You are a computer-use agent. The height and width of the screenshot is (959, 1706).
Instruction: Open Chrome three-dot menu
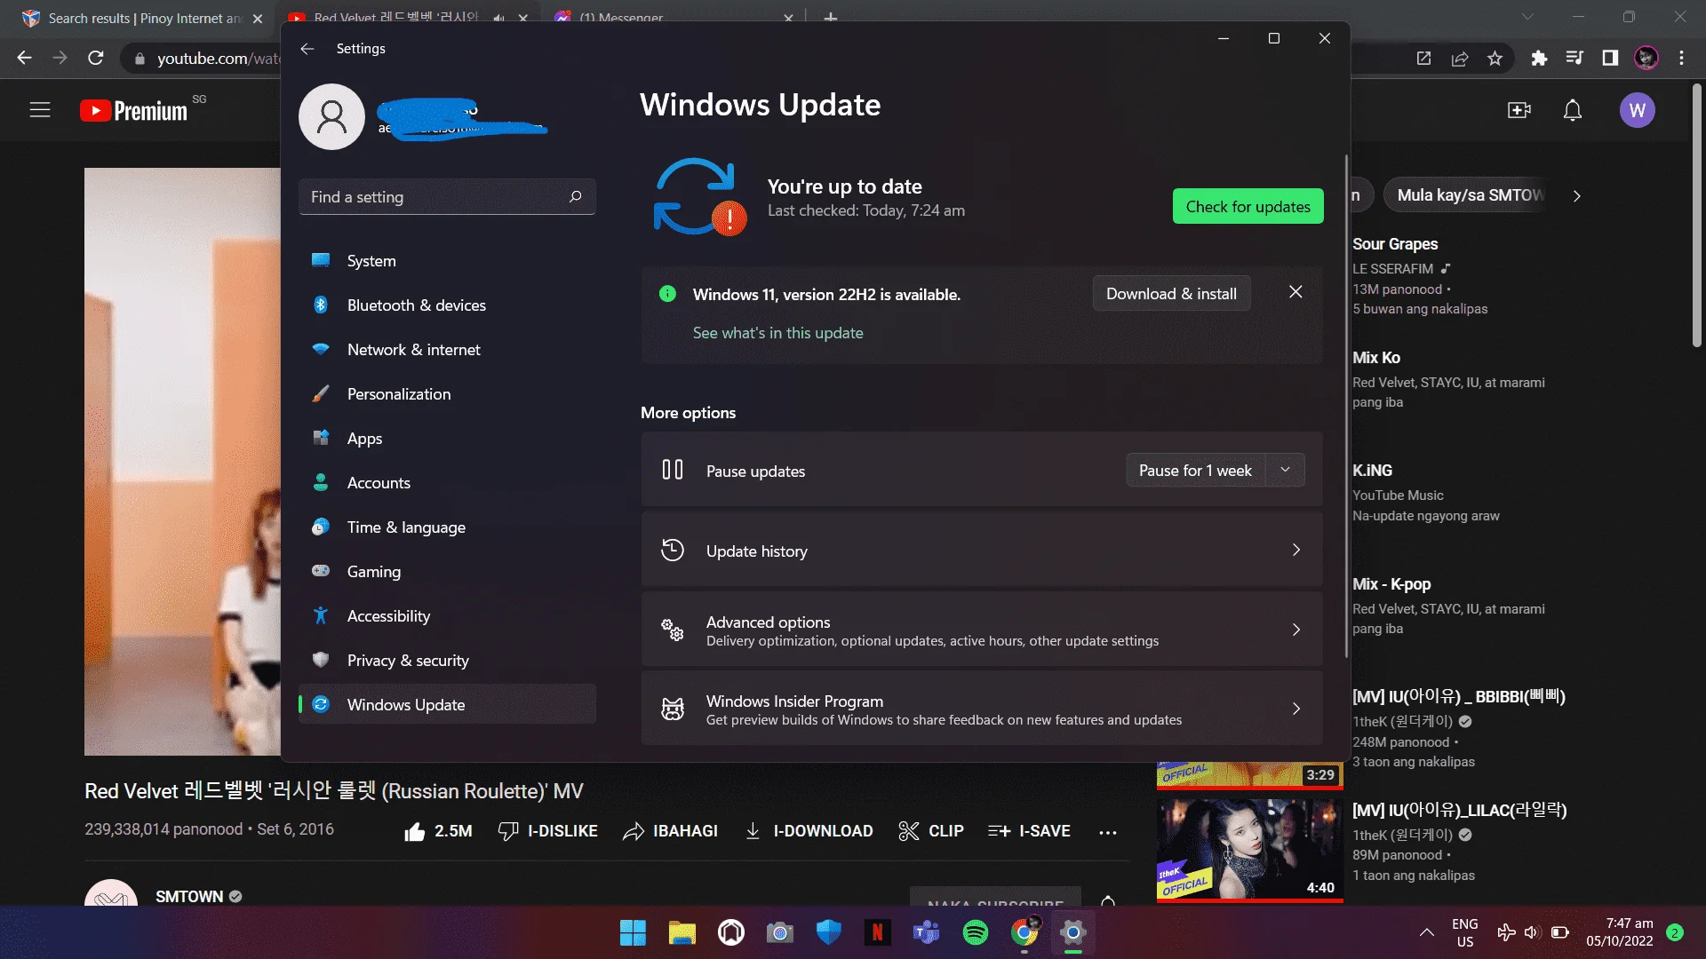1681,59
